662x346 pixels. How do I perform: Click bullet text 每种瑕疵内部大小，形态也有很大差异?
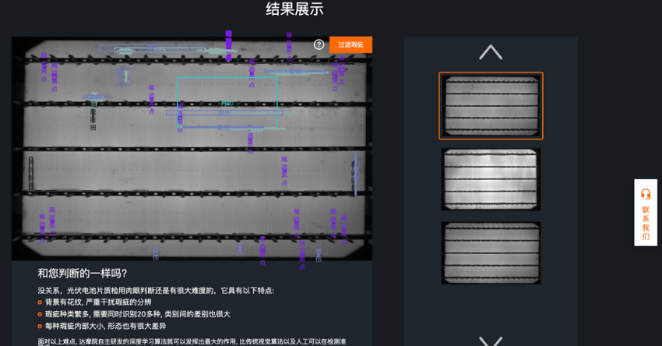pos(106,327)
